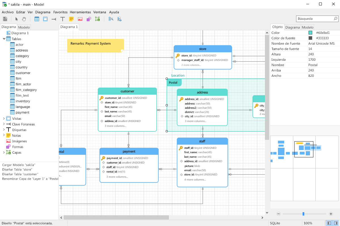
Task: Select the new table tool
Action: click(37, 19)
